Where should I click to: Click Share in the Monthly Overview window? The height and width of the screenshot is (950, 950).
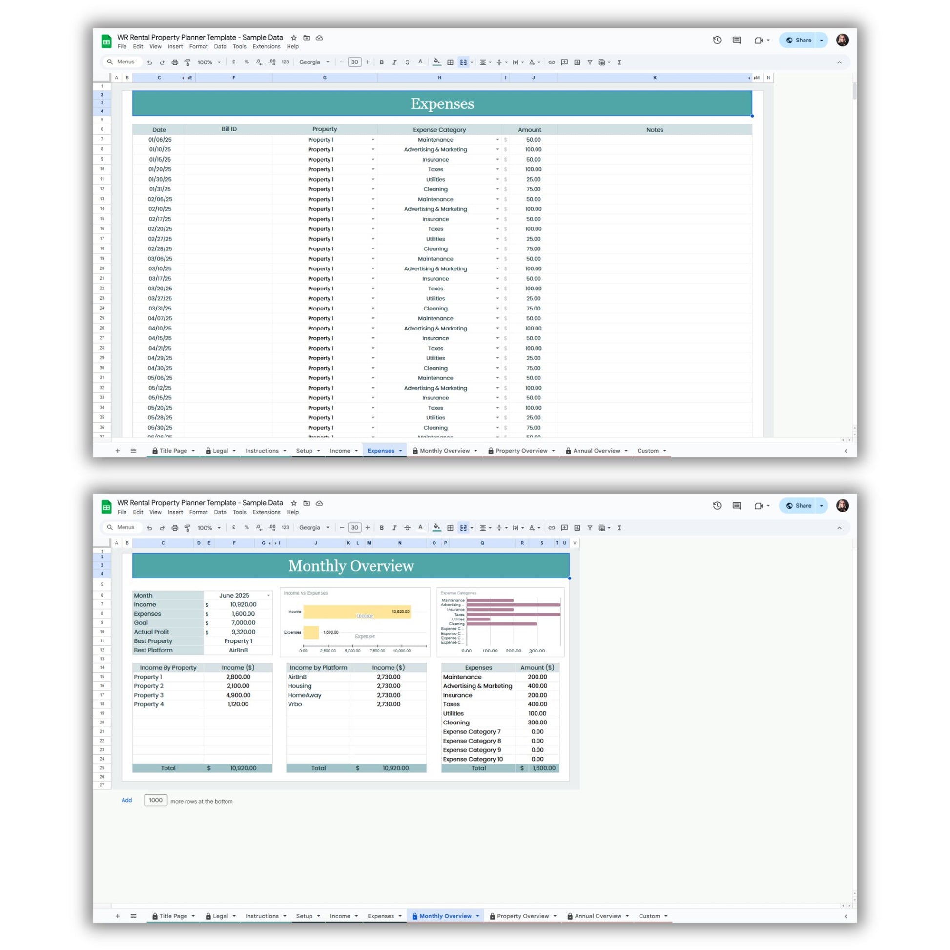point(799,505)
